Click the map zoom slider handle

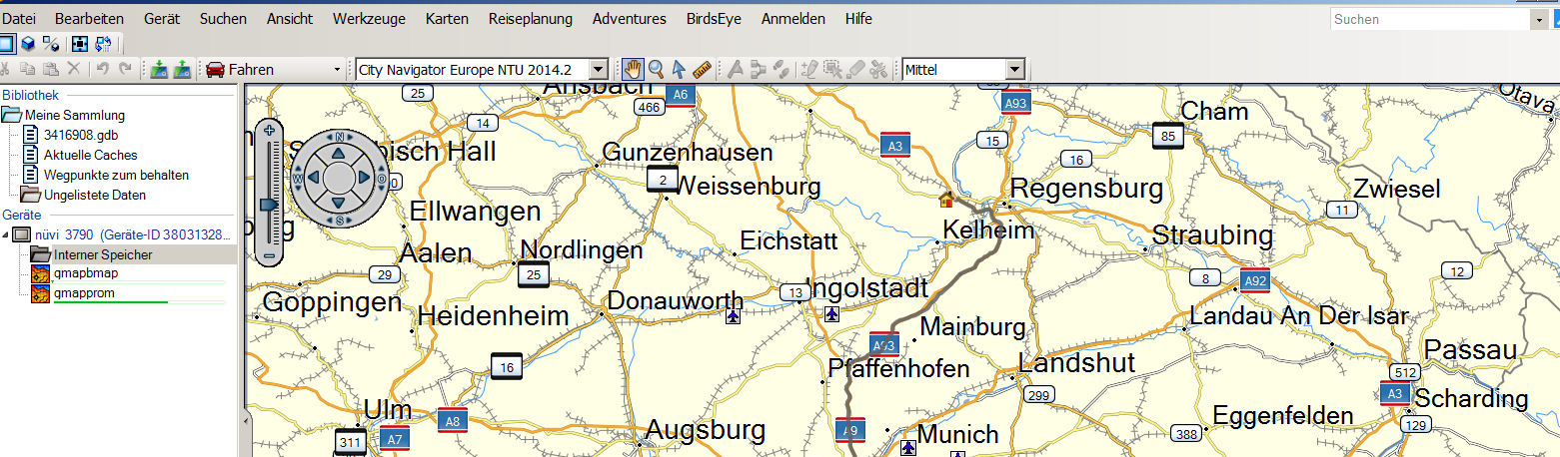click(269, 204)
